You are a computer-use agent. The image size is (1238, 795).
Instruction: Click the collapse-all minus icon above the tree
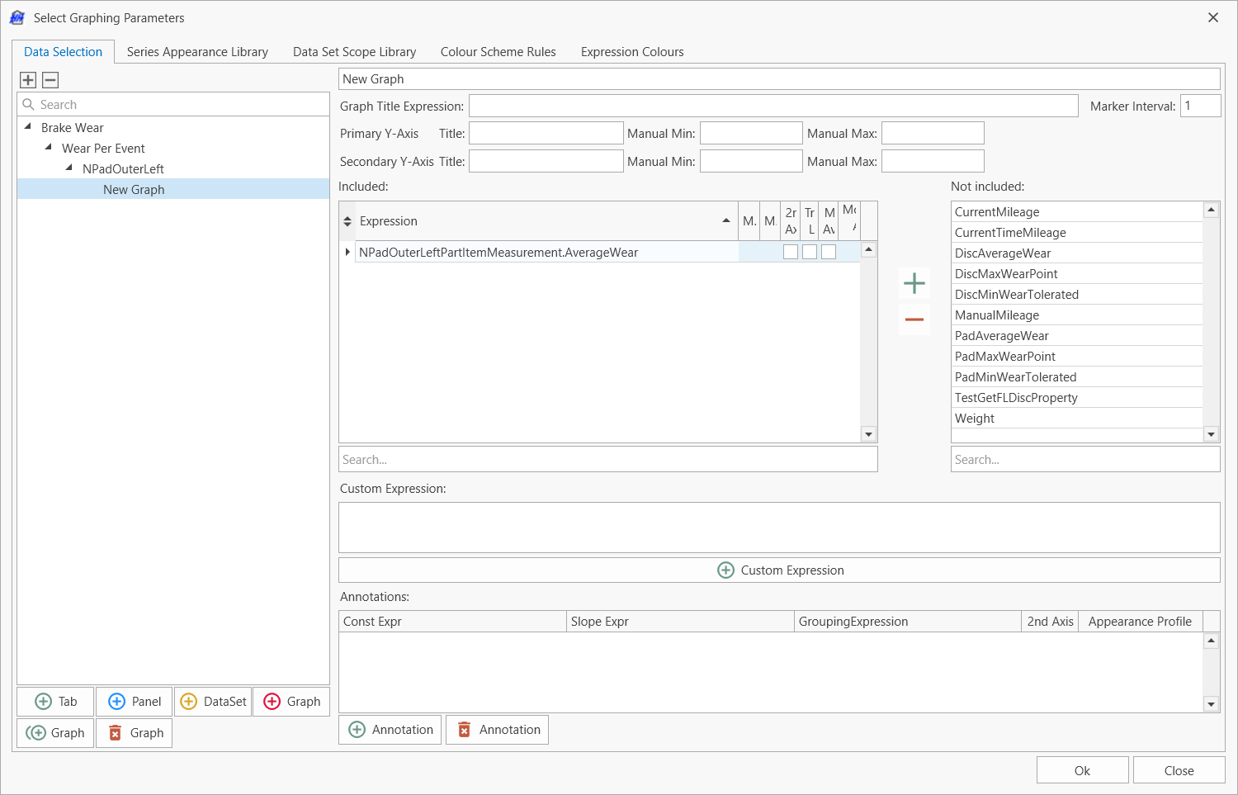50,80
